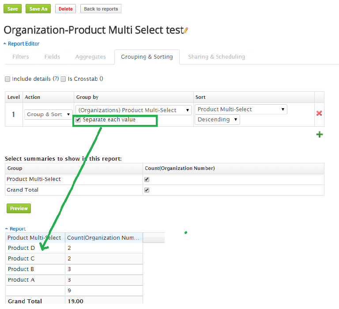Add grouping level with green plus icon
This screenshot has width=339, height=309.
click(319, 135)
